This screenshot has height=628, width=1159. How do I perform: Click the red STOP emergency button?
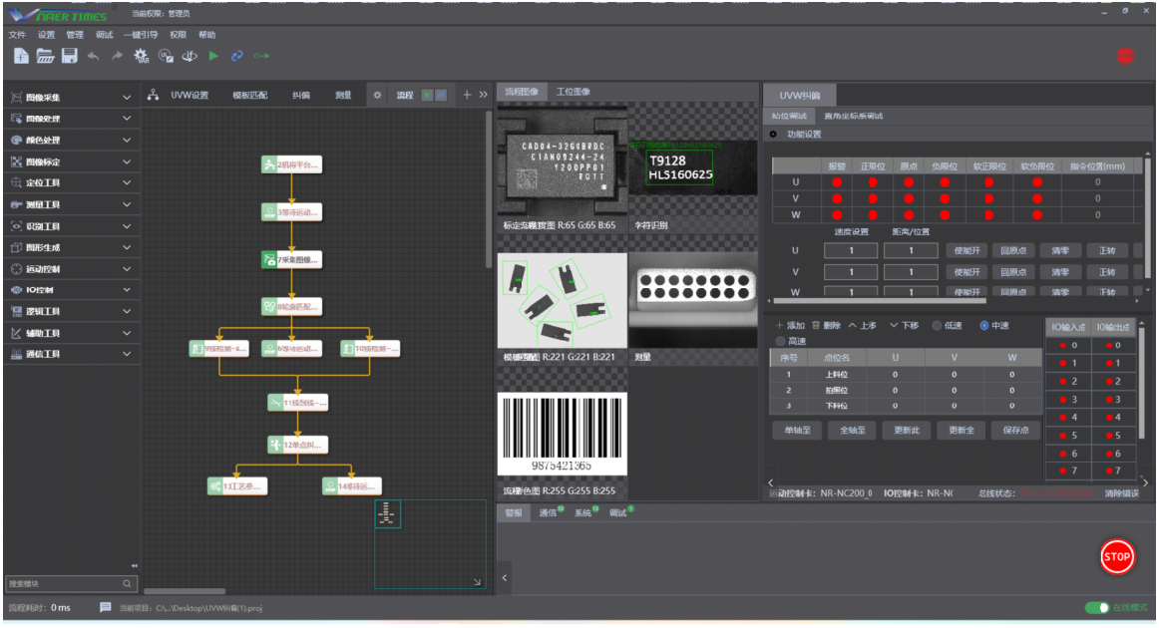pyautogui.click(x=1116, y=556)
